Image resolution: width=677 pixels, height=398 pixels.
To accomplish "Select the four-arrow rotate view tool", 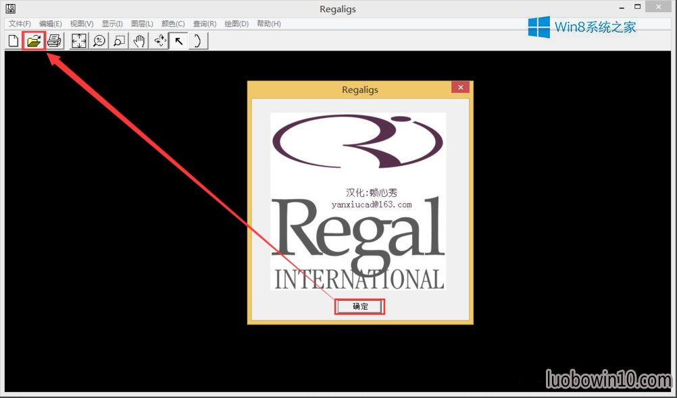I will click(x=159, y=41).
